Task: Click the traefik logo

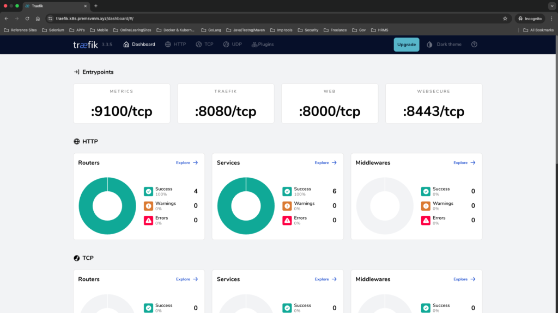Action: click(86, 45)
